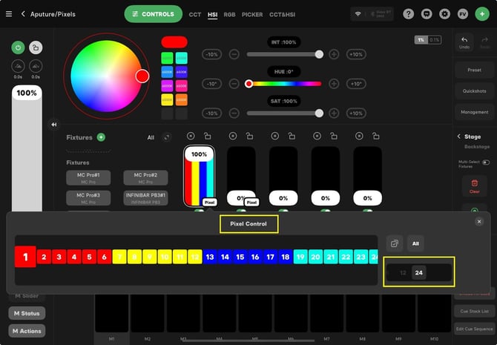This screenshot has height=345, width=497.
Task: Click the HUE rainbow slider
Action: (x=283, y=84)
